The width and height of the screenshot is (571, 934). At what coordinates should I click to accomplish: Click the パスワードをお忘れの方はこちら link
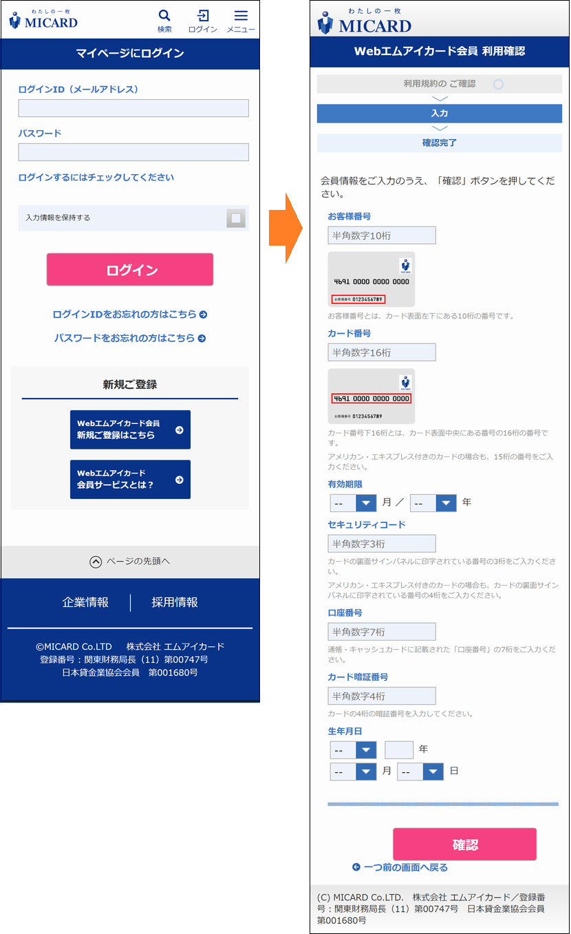pos(130,338)
